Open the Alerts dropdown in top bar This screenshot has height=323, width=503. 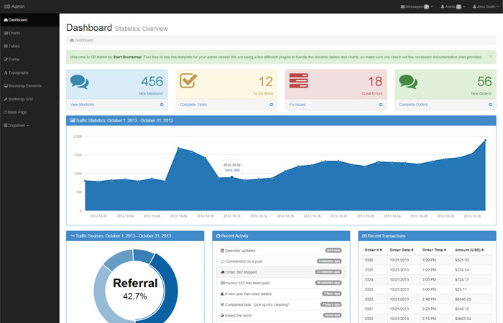(x=453, y=6)
